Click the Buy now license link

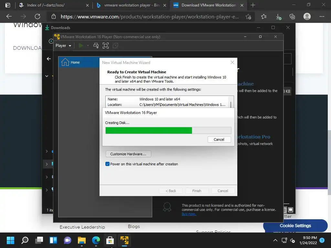pyautogui.click(x=189, y=214)
